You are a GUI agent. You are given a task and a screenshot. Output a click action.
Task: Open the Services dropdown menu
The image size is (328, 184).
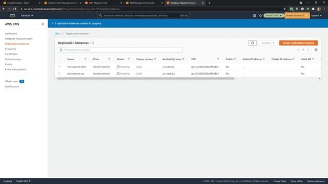27,15
